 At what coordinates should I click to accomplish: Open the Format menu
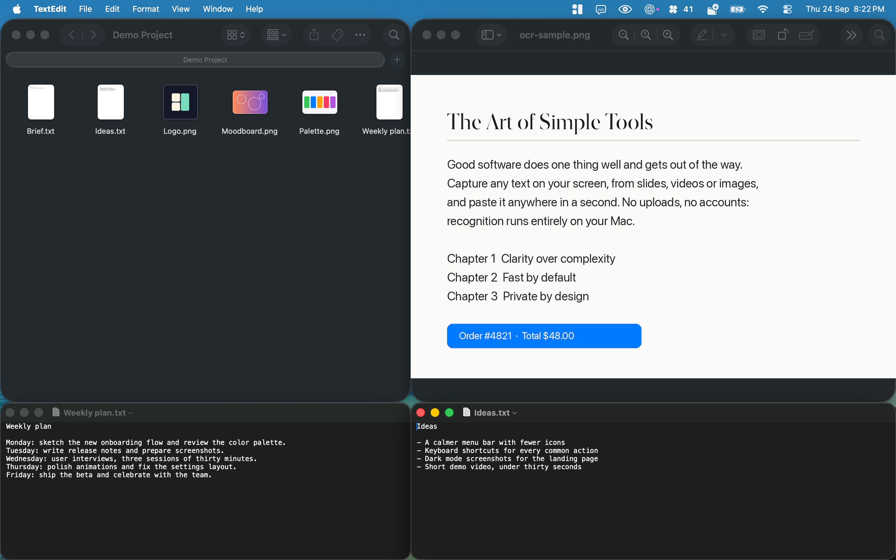click(146, 9)
